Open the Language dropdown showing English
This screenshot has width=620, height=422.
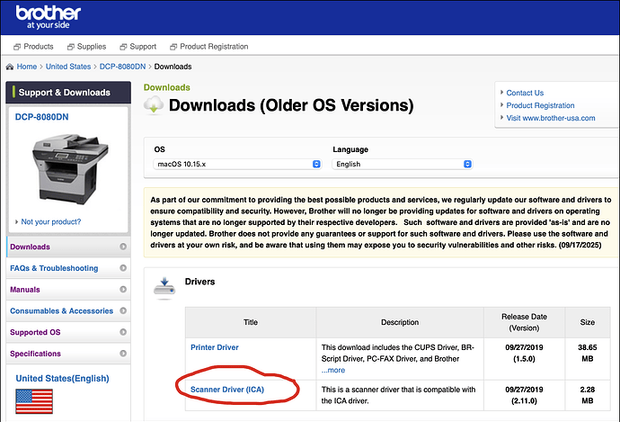point(403,164)
